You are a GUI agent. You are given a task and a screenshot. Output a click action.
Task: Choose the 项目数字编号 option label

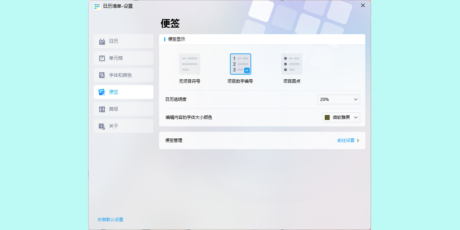point(240,81)
